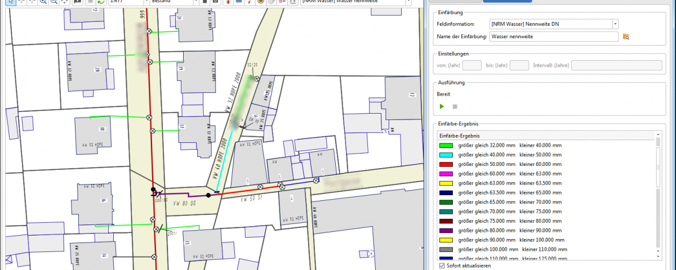Click the camera snapshot icon in toolbar
The width and height of the screenshot is (676, 270).
pyautogui.click(x=215, y=2)
